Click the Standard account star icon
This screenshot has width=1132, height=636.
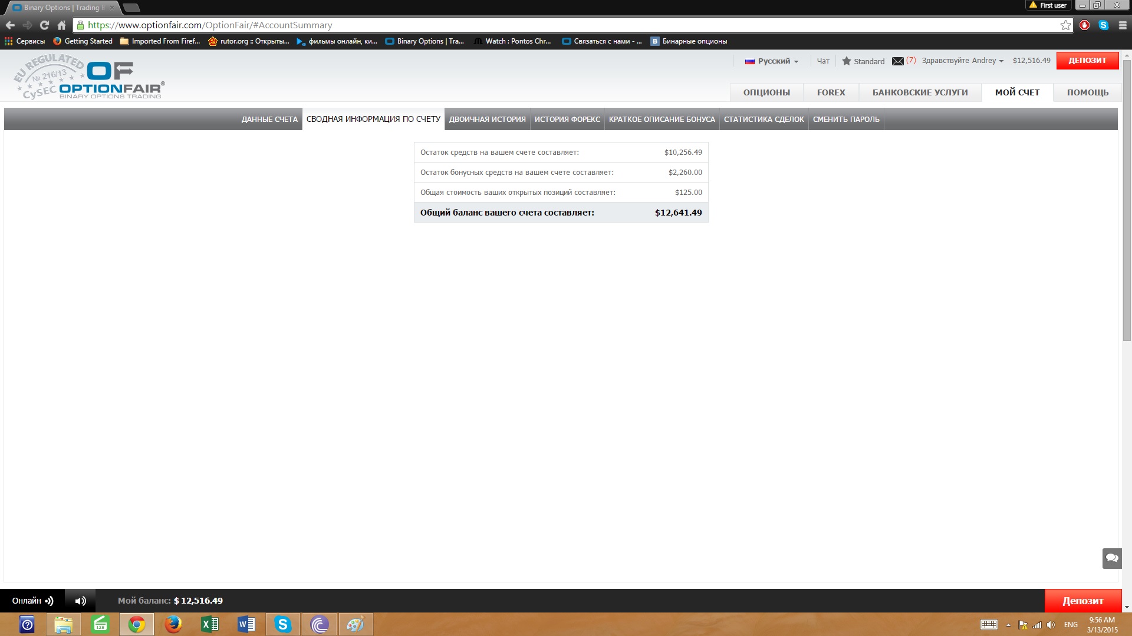(x=847, y=61)
